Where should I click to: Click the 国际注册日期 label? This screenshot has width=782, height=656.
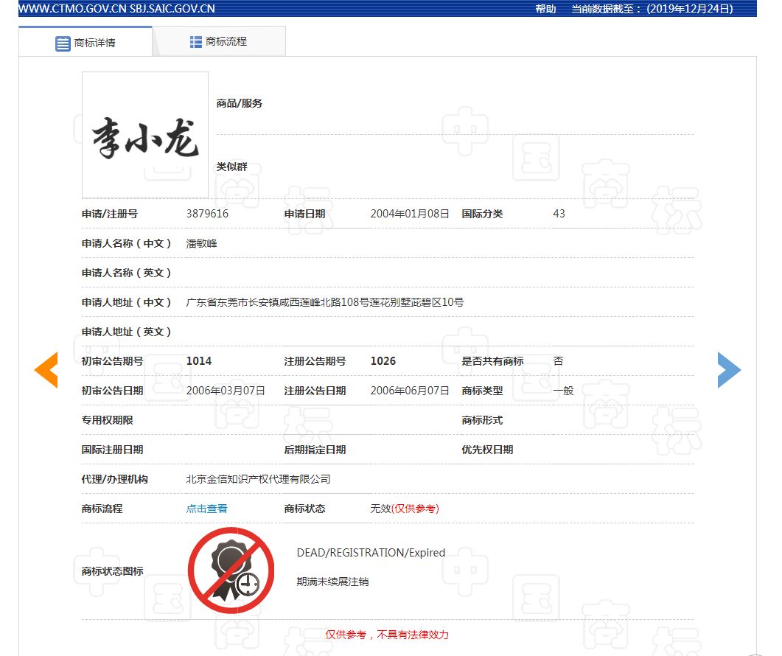point(112,450)
